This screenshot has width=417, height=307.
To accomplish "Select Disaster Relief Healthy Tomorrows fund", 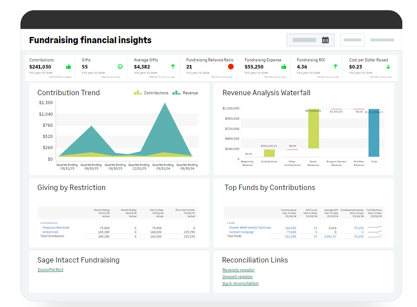I will [250, 228].
